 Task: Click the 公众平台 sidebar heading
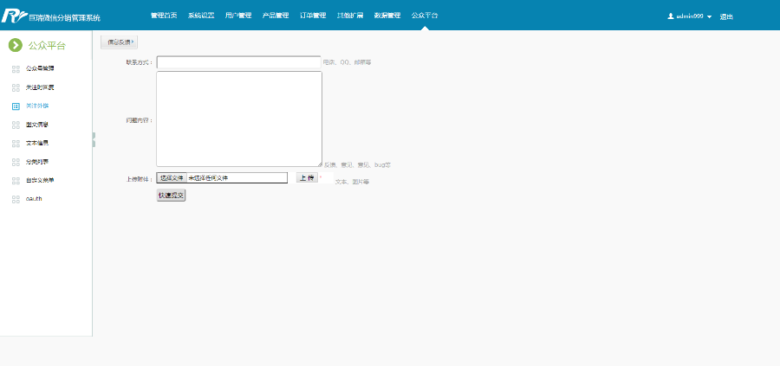tap(47, 46)
